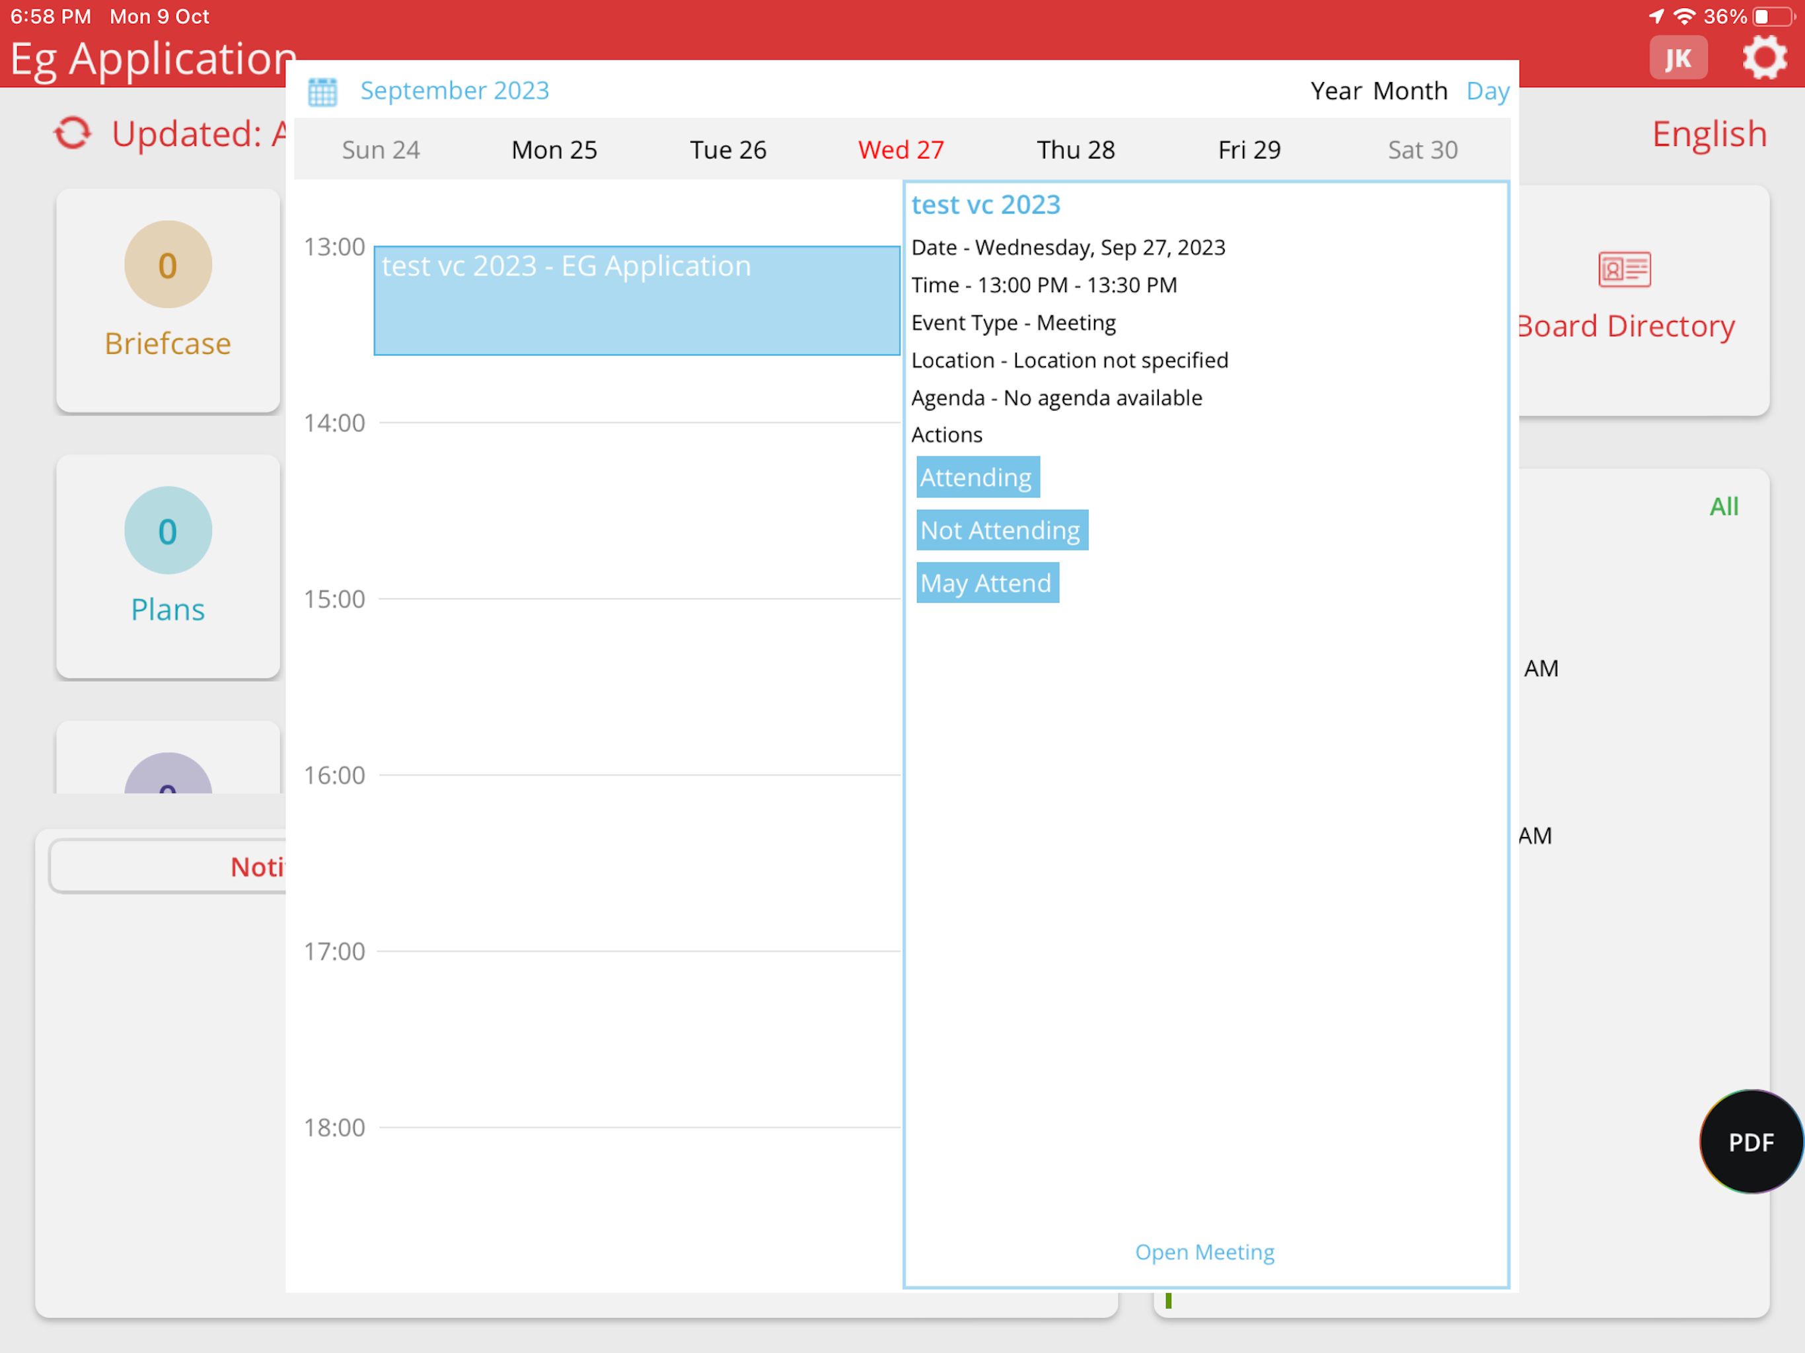Click the Date - Wednesday, Sep 27, 2023 line
Screen dimensions: 1805x1353
[1068, 247]
